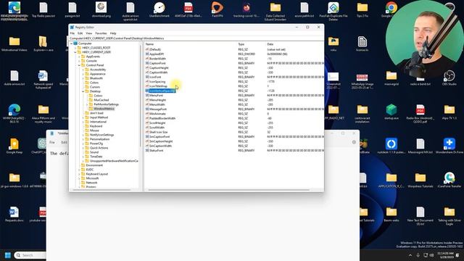The width and height of the screenshot is (464, 261).
Task: Select the Keyboard Layout key
Action: coord(96,174)
